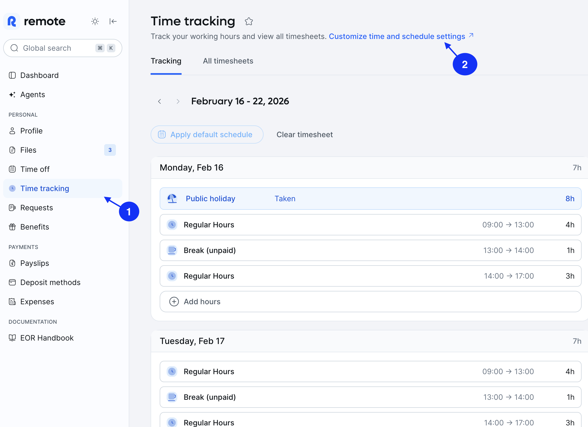The height and width of the screenshot is (427, 588).
Task: Click the Expenses receipt icon
Action: pyautogui.click(x=12, y=302)
